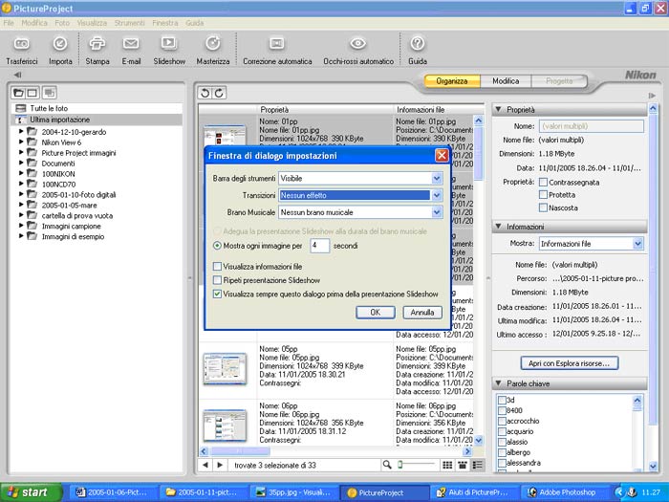Click the empty-folder icon in the left panel toolbar
The width and height of the screenshot is (669, 502).
32,93
